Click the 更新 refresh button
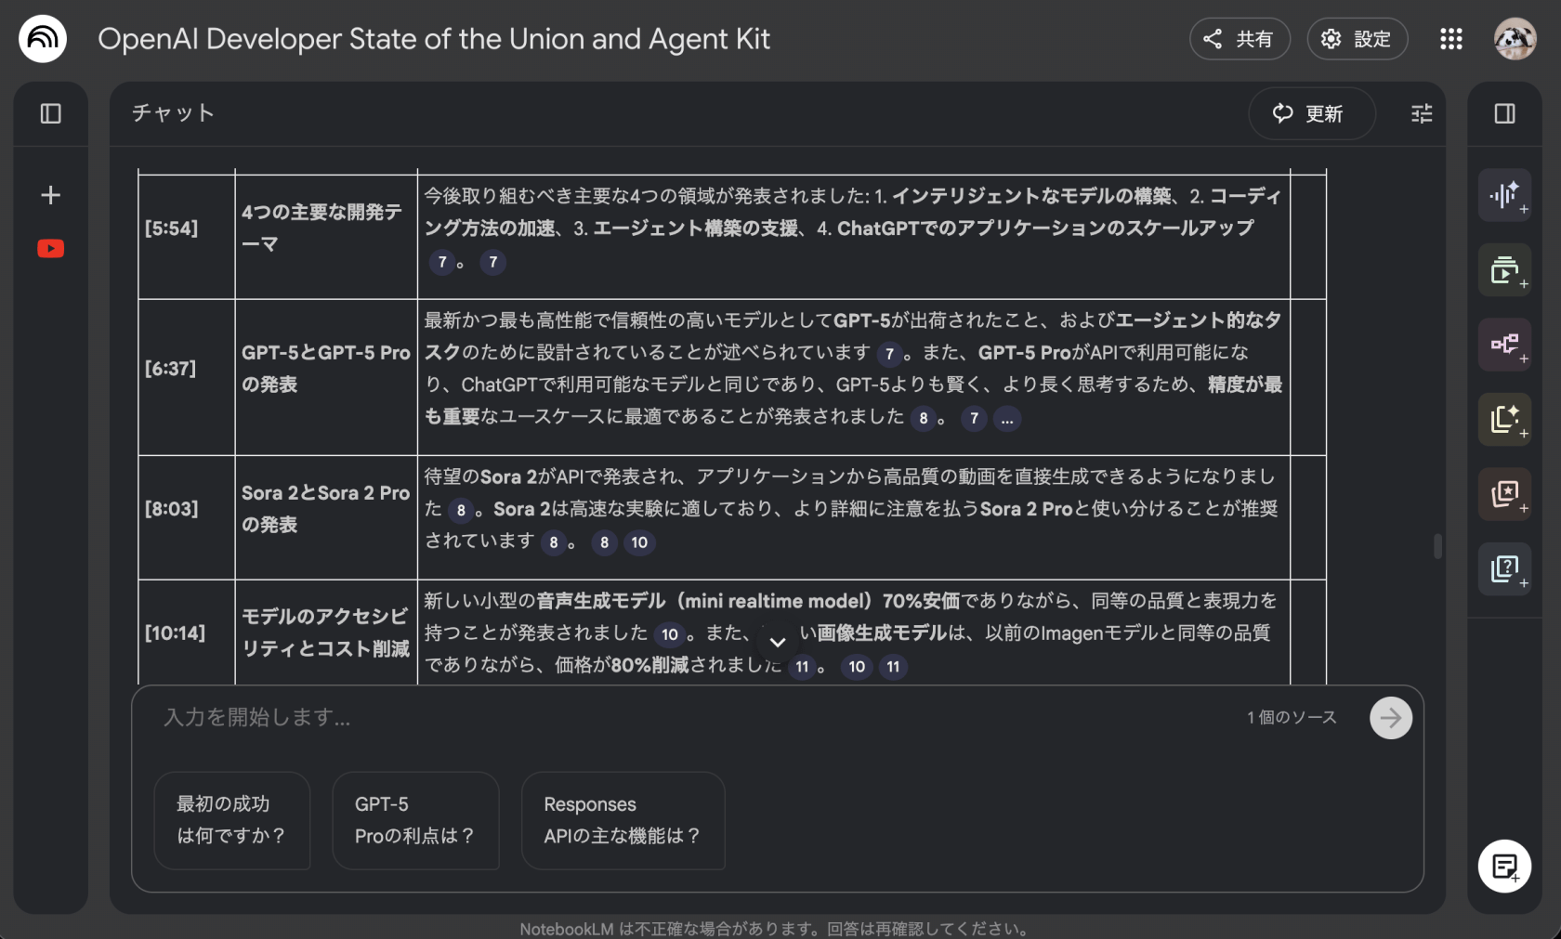 1310,113
